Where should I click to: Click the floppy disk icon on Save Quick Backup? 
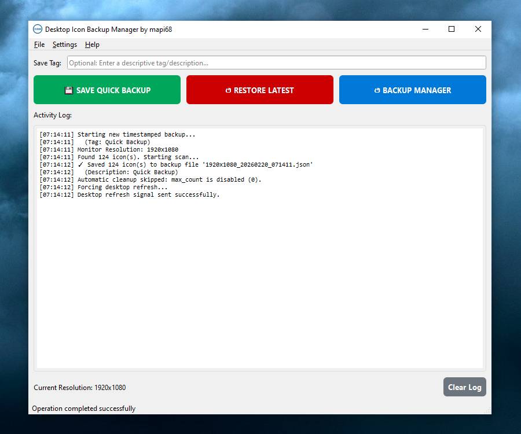click(69, 90)
